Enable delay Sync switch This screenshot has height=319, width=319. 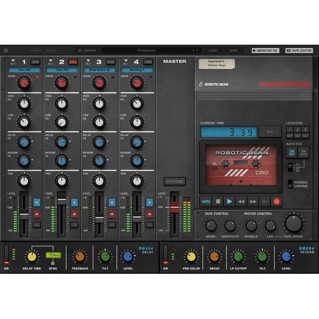(53, 263)
